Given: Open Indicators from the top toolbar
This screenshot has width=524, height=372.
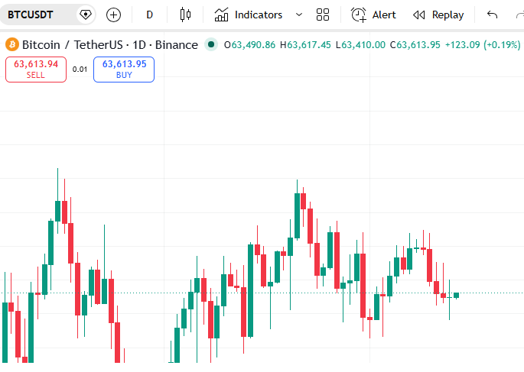Looking at the screenshot, I should [249, 15].
